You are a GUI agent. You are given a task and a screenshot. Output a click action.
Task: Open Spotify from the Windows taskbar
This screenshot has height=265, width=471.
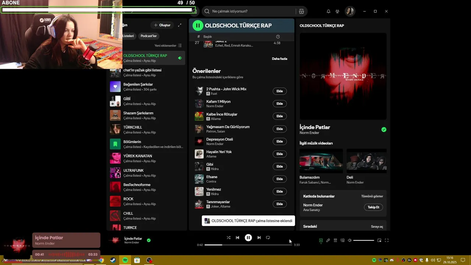[125, 260]
